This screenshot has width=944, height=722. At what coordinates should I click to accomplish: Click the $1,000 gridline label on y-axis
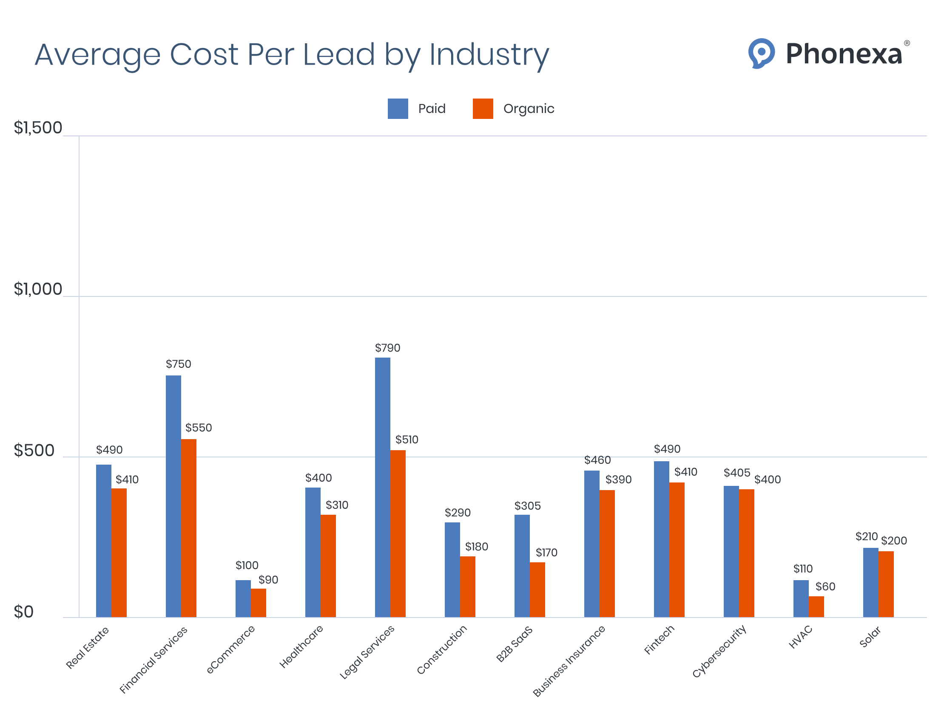38,289
